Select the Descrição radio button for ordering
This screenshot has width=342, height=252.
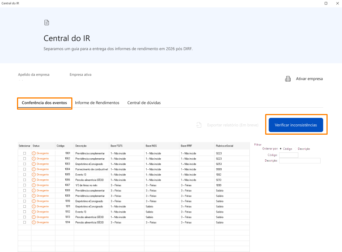[x=296, y=149]
